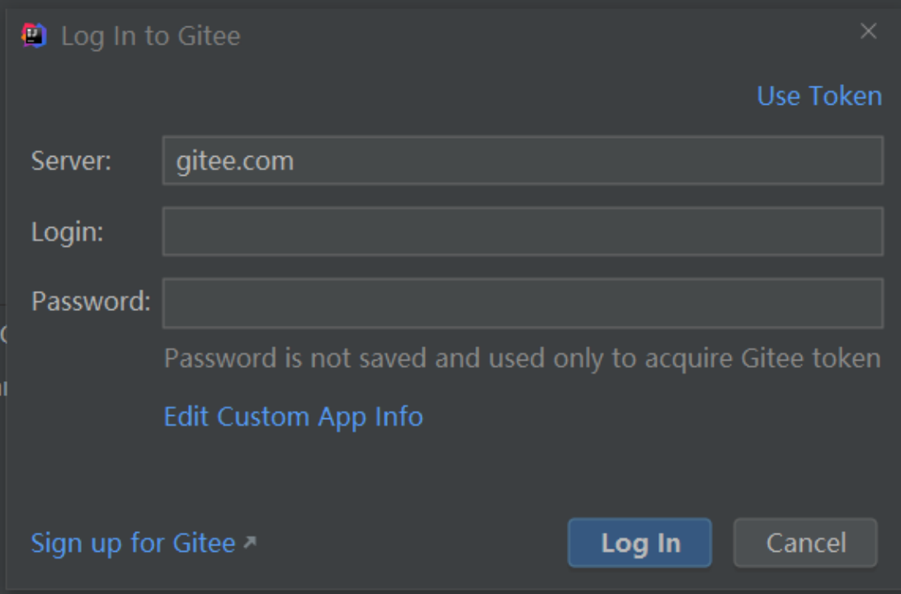The width and height of the screenshot is (901, 594).
Task: Focus the Server input field
Action: point(523,160)
